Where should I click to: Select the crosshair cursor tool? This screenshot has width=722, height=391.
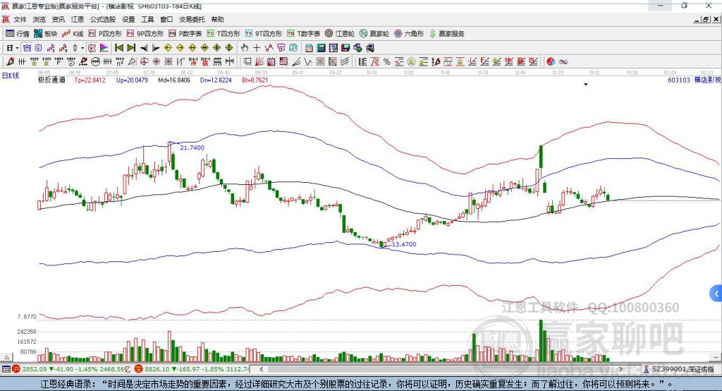(x=257, y=48)
